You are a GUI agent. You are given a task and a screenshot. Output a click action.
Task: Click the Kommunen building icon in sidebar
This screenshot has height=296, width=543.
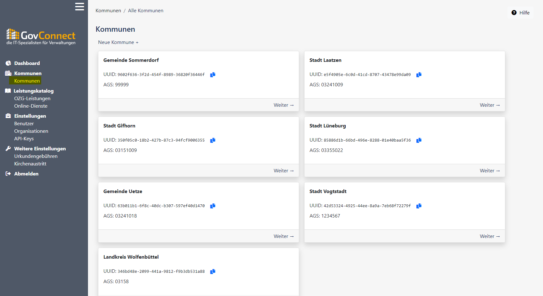tap(8, 73)
